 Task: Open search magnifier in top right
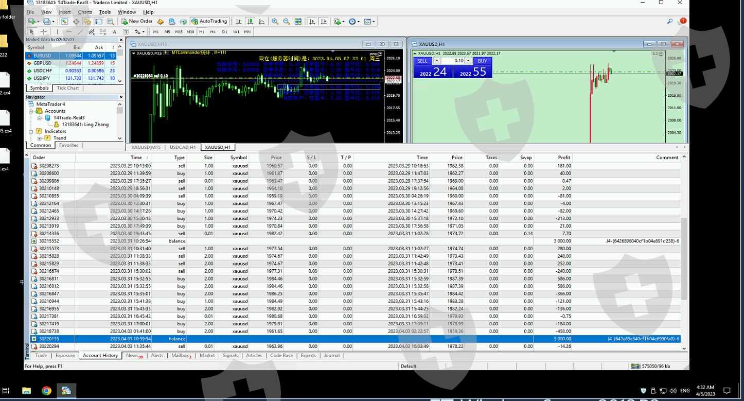[669, 22]
